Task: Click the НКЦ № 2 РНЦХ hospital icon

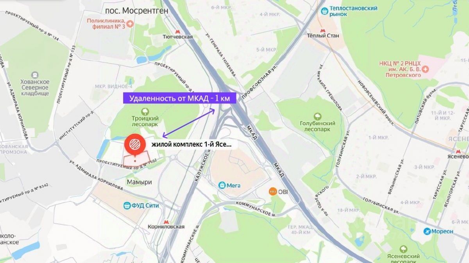Action: [x=426, y=69]
